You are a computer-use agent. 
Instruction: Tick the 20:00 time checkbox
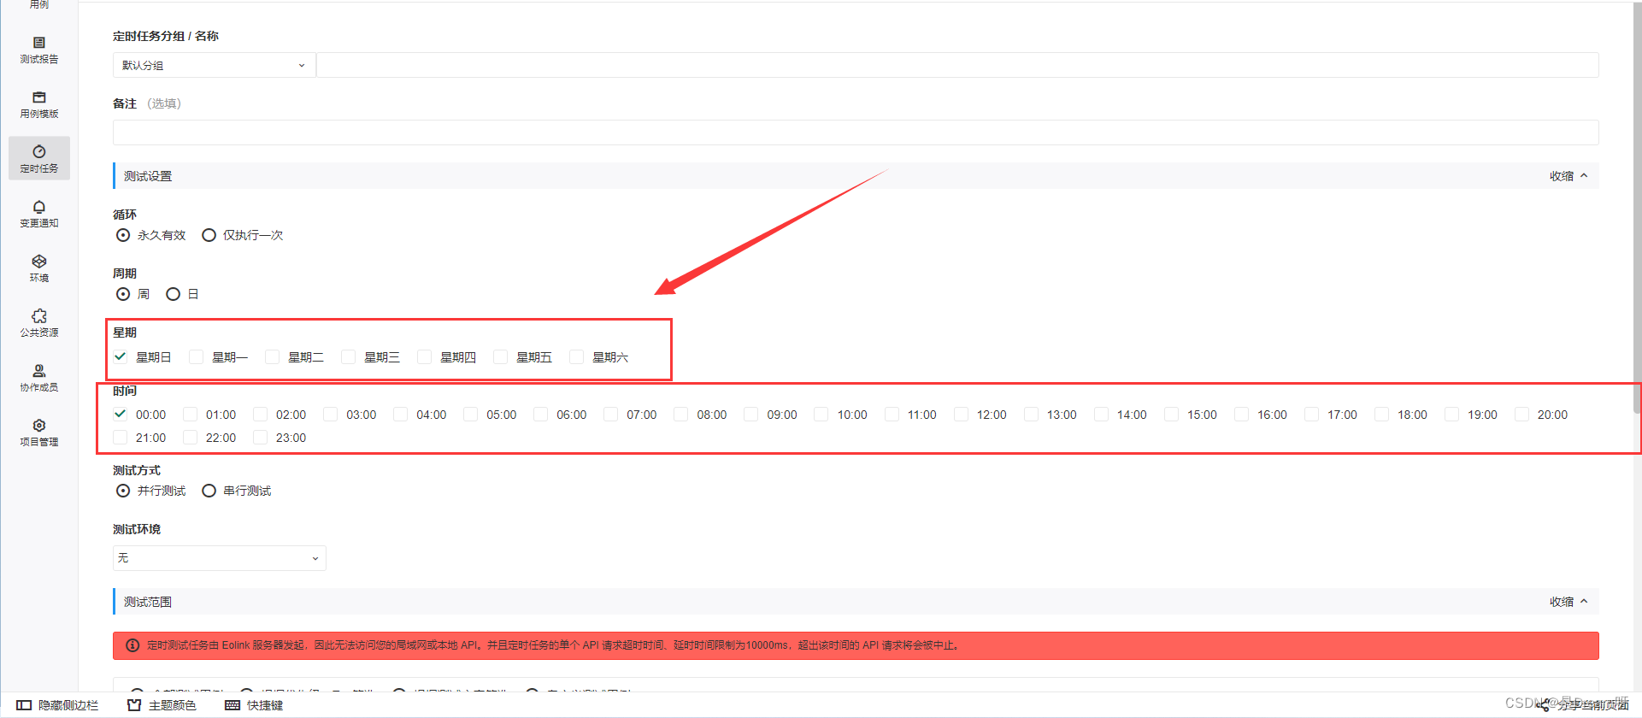point(1522,414)
